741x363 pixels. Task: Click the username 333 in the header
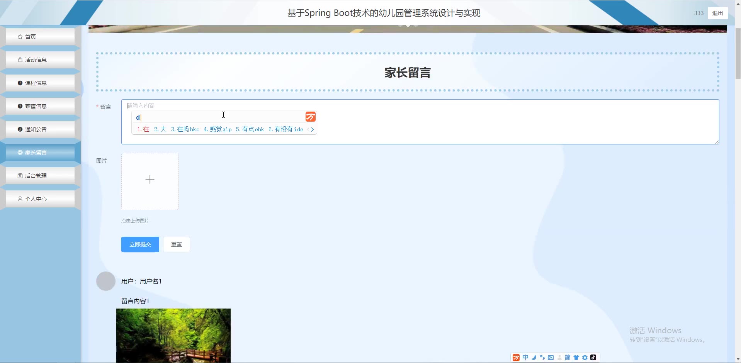699,13
